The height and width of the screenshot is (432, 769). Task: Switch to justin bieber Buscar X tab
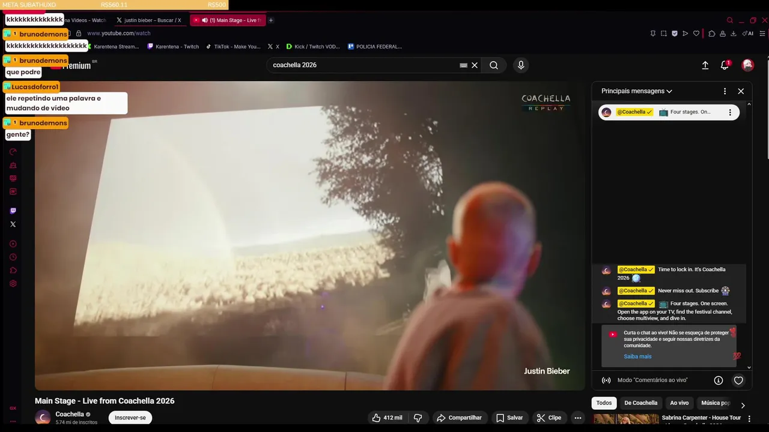[x=148, y=20]
